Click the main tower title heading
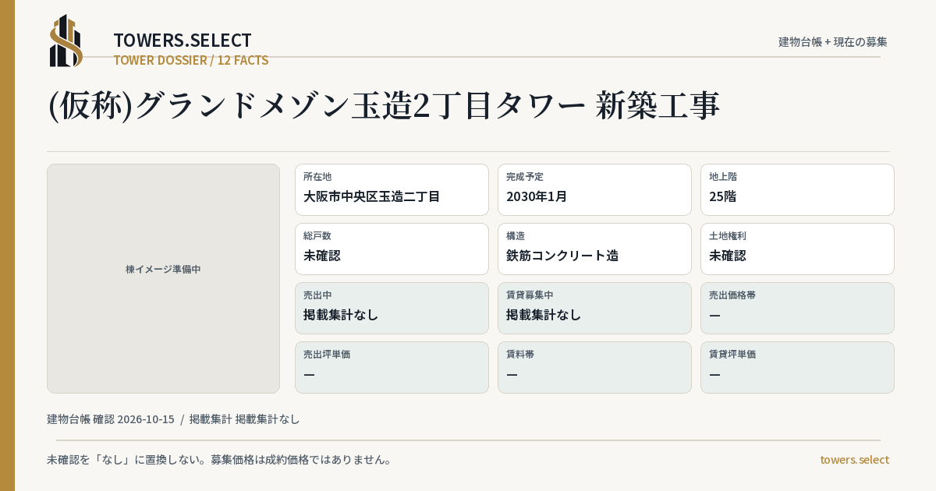The width and height of the screenshot is (936, 491). [384, 105]
